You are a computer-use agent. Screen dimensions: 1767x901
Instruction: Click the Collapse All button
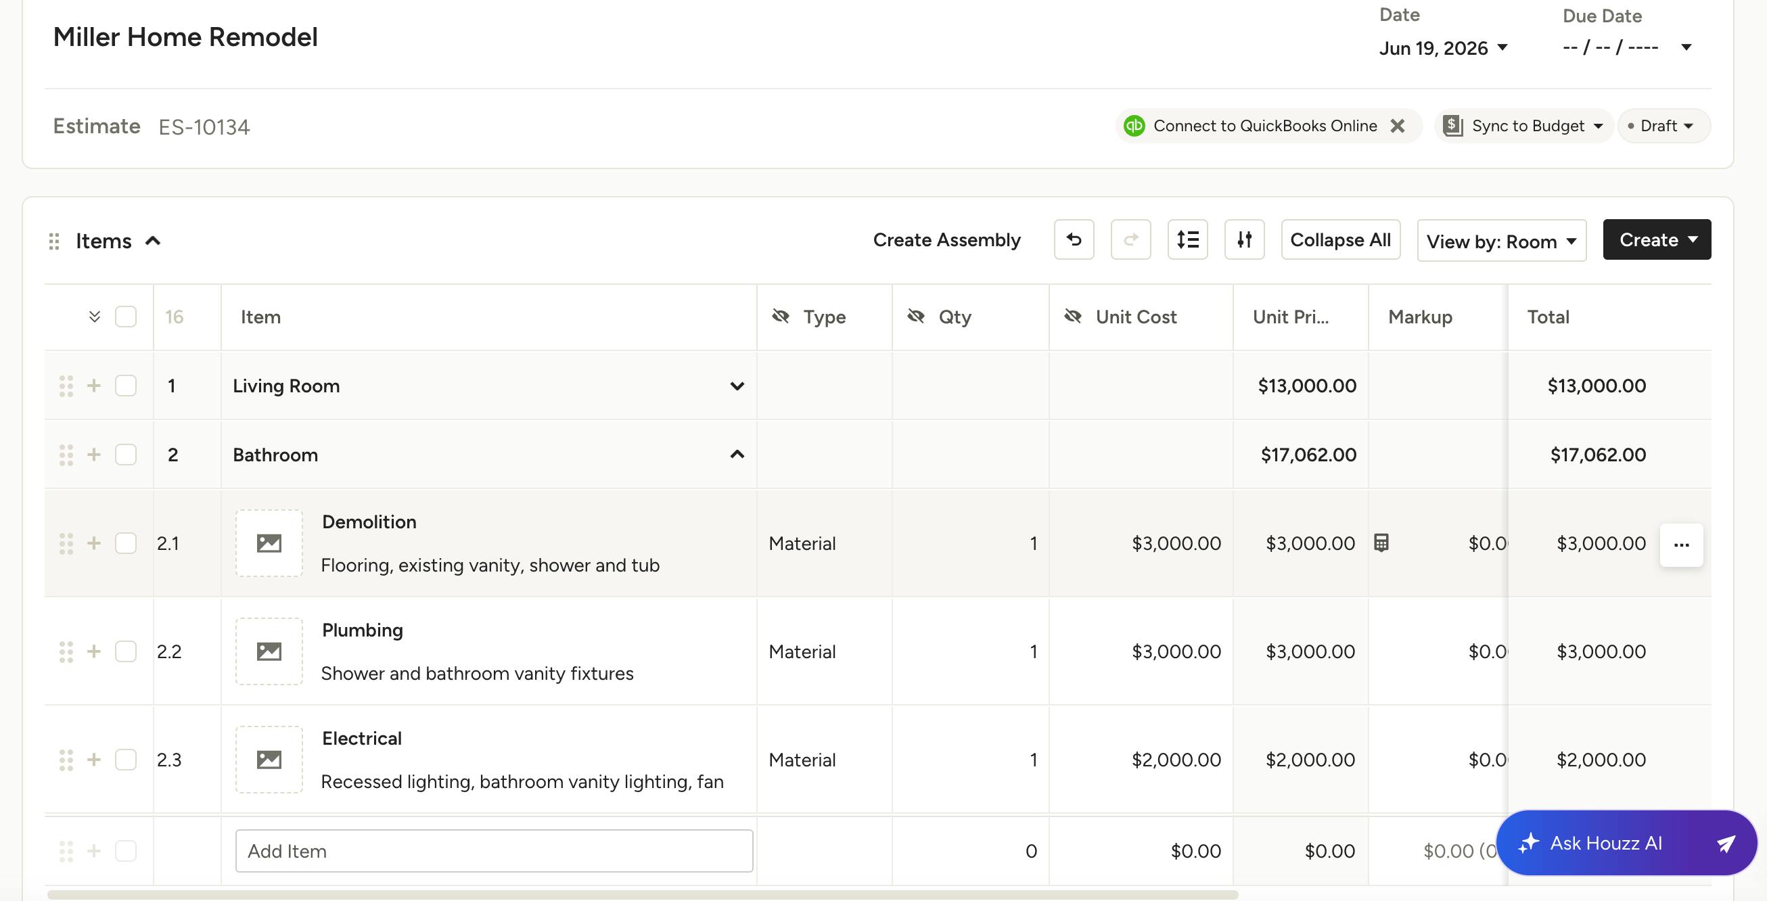tap(1340, 239)
